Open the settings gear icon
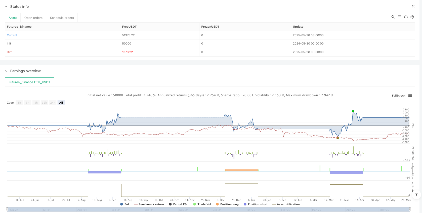Viewport: 422px width, 213px height. (x=412, y=17)
